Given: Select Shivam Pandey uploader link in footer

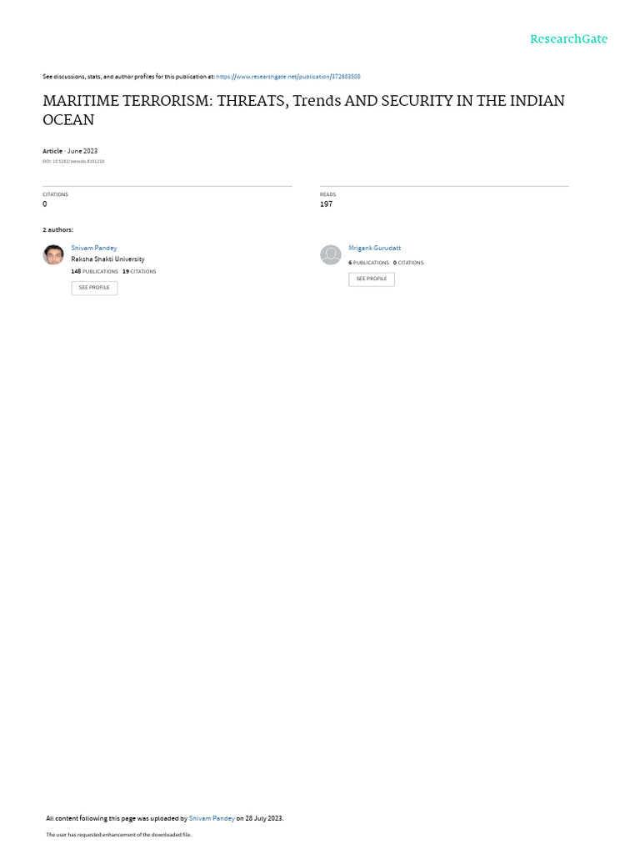Looking at the screenshot, I should click(x=212, y=818).
